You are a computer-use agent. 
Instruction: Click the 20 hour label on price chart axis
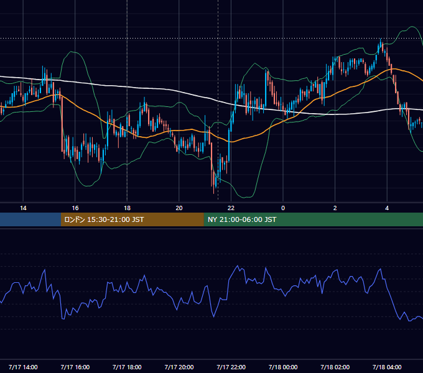click(179, 208)
